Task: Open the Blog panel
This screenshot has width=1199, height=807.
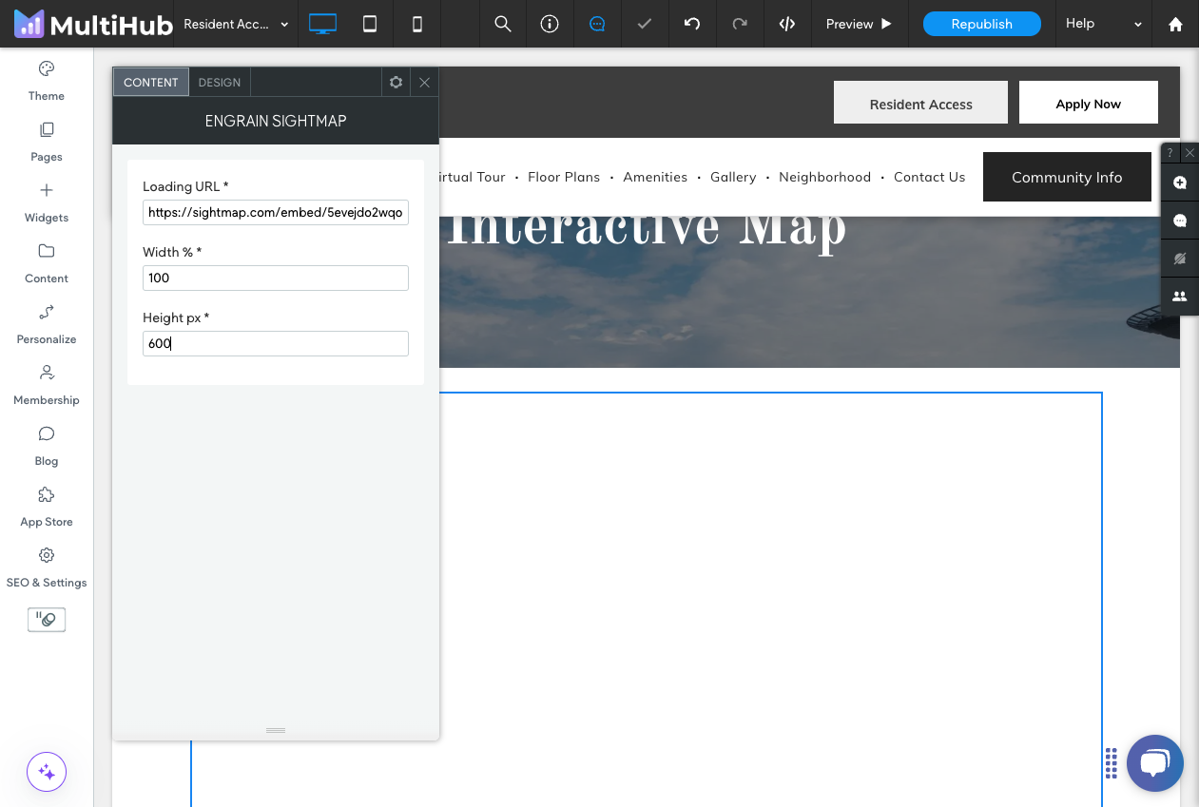Action: pos(47,446)
